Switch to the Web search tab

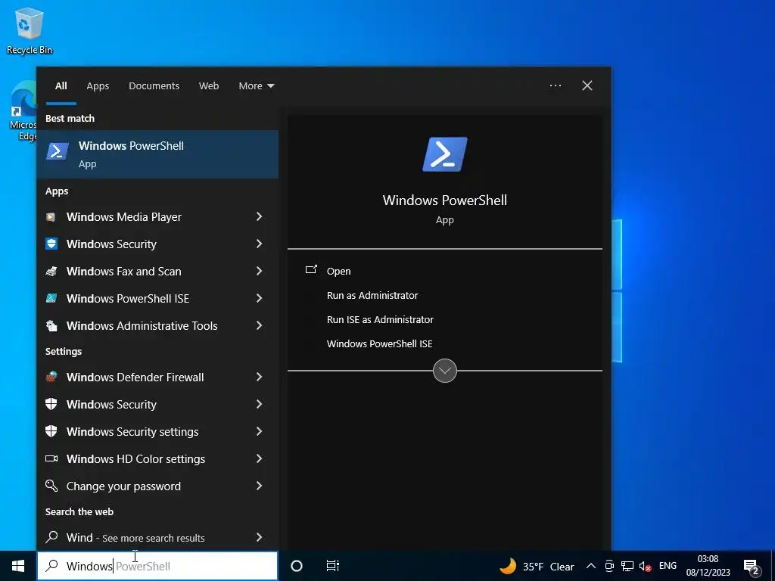click(x=209, y=86)
